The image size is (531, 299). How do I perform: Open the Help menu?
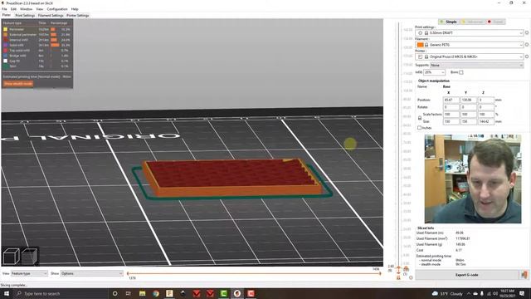coord(75,9)
